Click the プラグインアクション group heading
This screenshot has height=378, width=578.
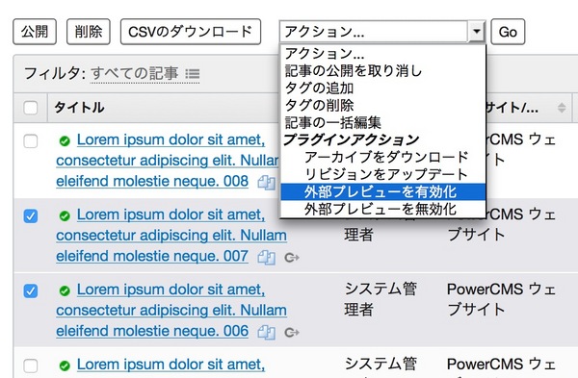click(x=352, y=139)
